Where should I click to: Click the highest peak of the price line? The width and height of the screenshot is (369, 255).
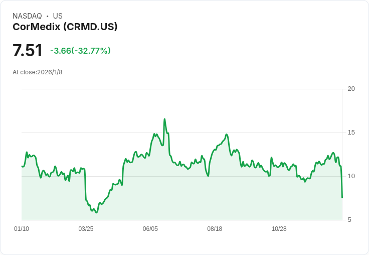pos(164,119)
